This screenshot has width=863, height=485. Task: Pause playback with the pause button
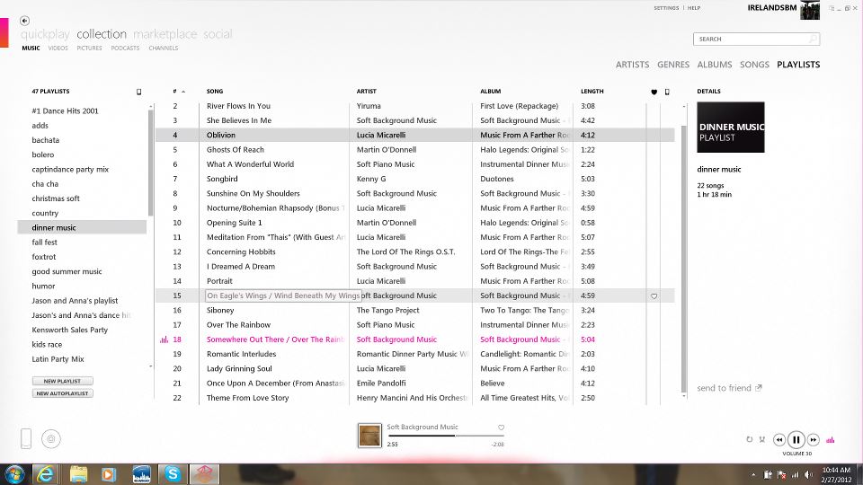pyautogui.click(x=796, y=440)
